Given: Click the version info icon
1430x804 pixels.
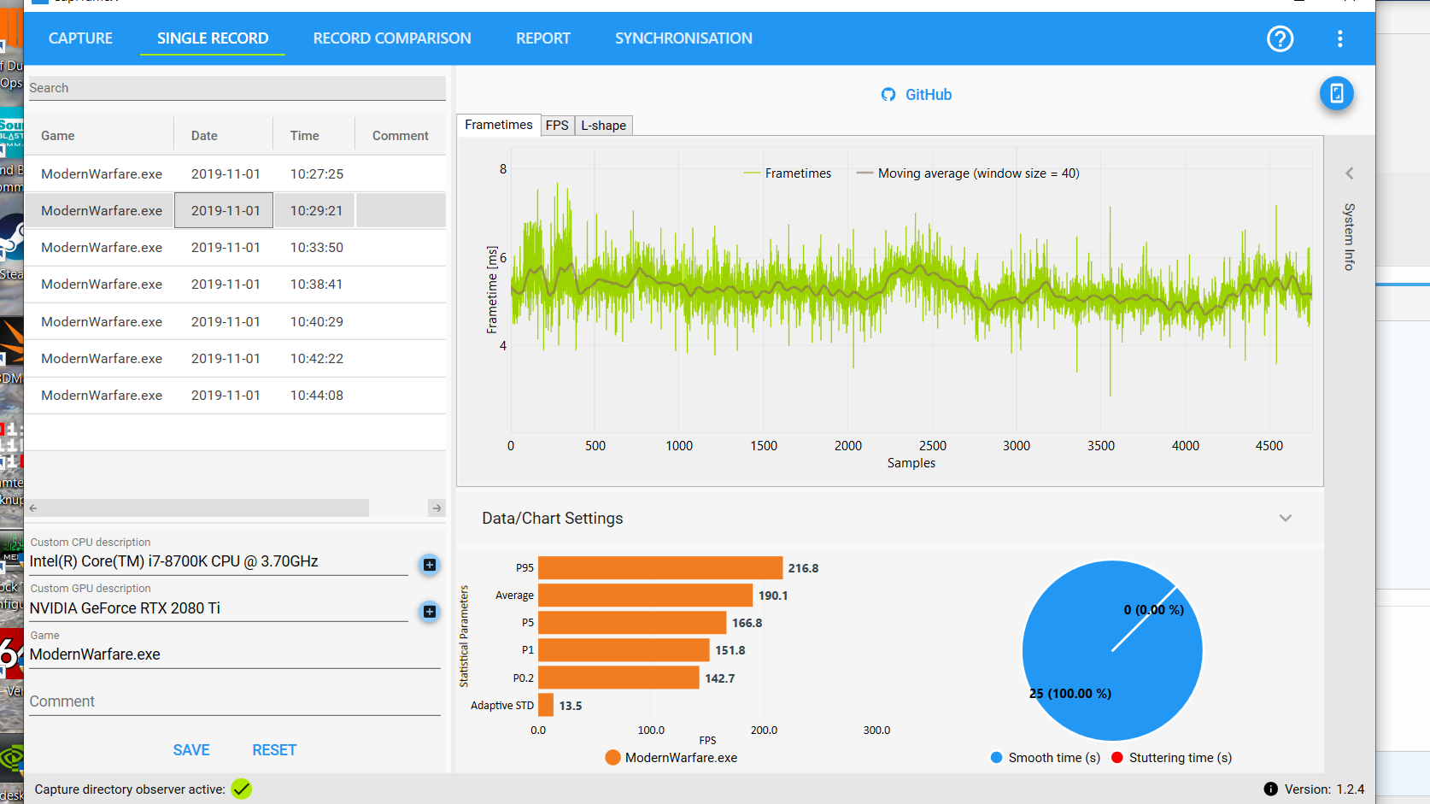Looking at the screenshot, I should [x=1271, y=789].
